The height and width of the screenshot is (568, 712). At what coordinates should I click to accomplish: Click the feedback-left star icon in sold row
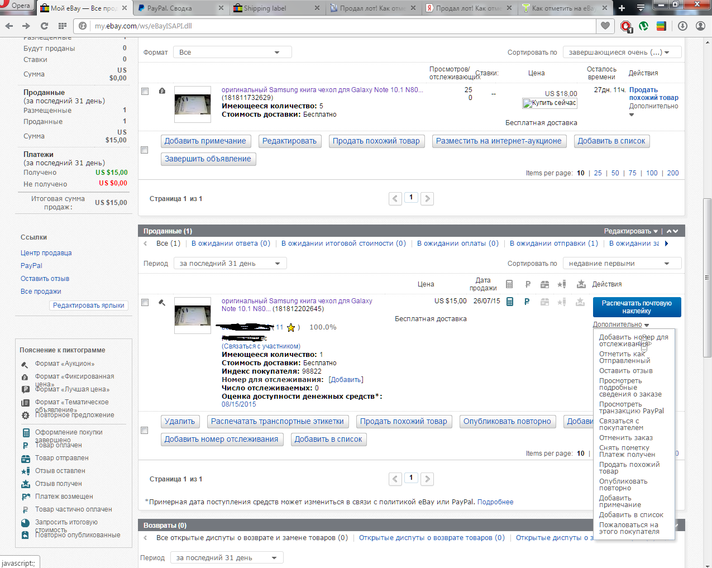562,302
